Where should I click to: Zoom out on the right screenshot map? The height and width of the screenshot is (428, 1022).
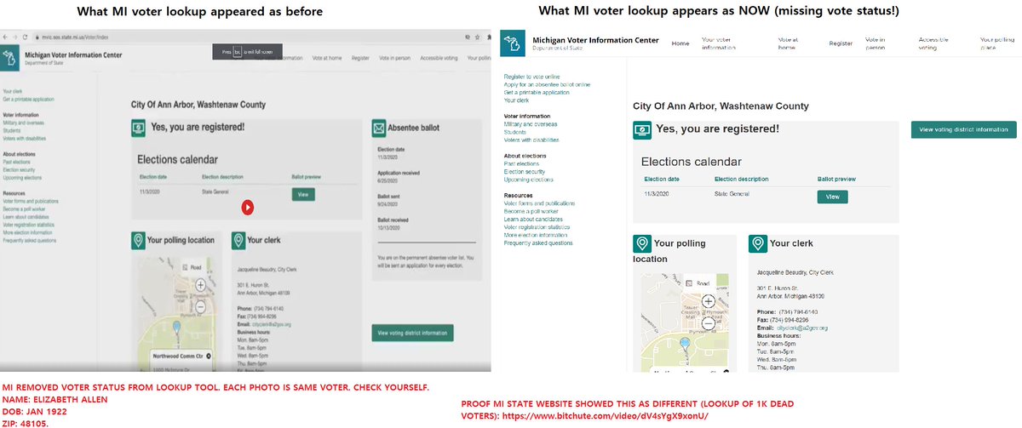click(x=708, y=322)
